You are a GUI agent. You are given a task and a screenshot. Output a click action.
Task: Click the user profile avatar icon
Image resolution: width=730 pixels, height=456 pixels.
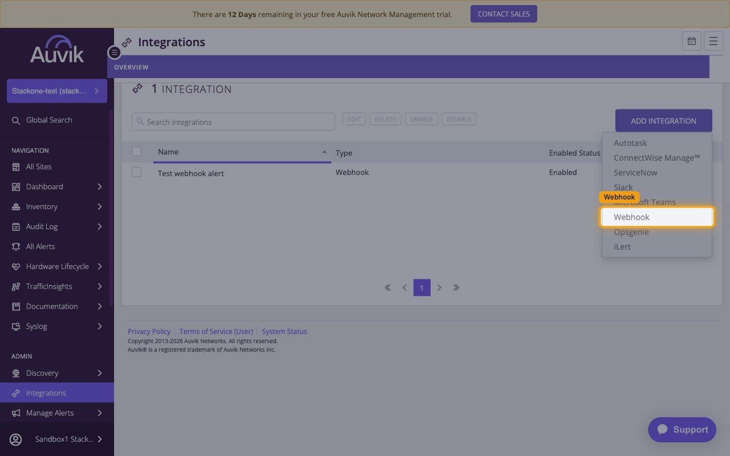[16, 439]
